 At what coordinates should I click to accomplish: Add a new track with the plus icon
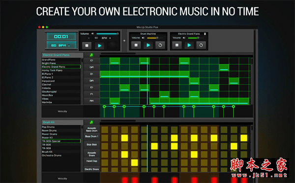click(124, 41)
